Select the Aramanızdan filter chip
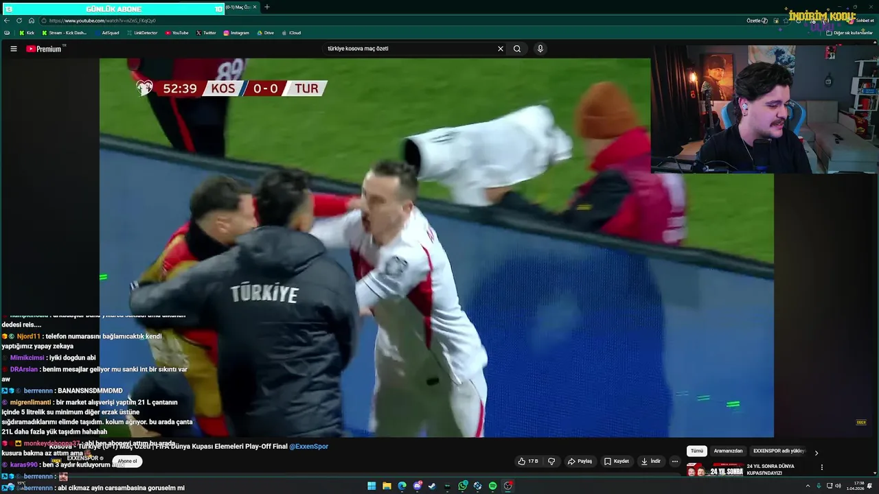879x494 pixels. pyautogui.click(x=729, y=451)
